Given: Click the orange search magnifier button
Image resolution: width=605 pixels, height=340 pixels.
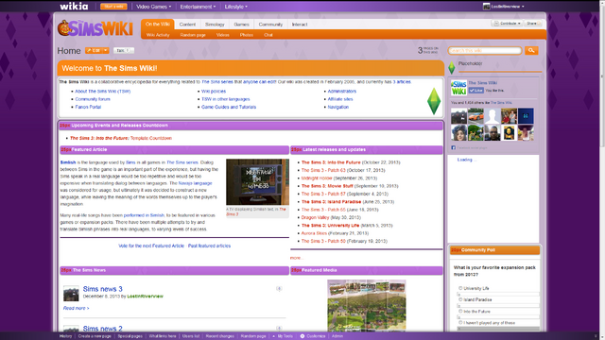Looking at the screenshot, I should [531, 50].
